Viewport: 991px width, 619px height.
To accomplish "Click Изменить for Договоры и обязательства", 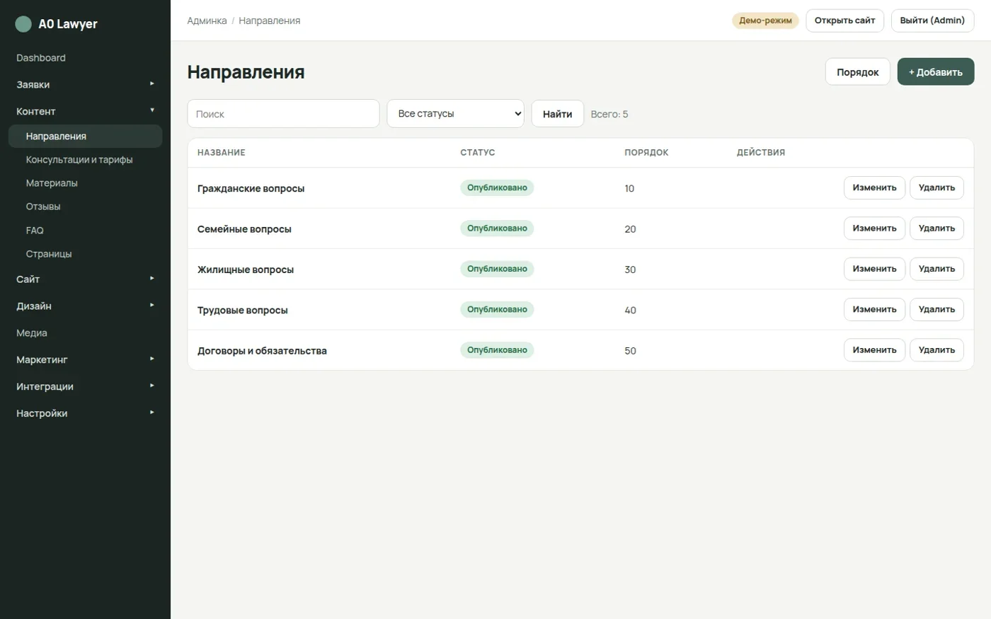I will click(x=874, y=350).
